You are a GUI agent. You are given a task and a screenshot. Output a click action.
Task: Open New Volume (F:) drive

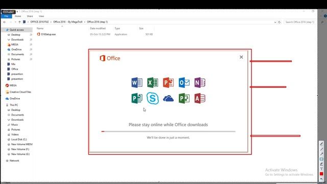pyautogui.click(x=20, y=149)
